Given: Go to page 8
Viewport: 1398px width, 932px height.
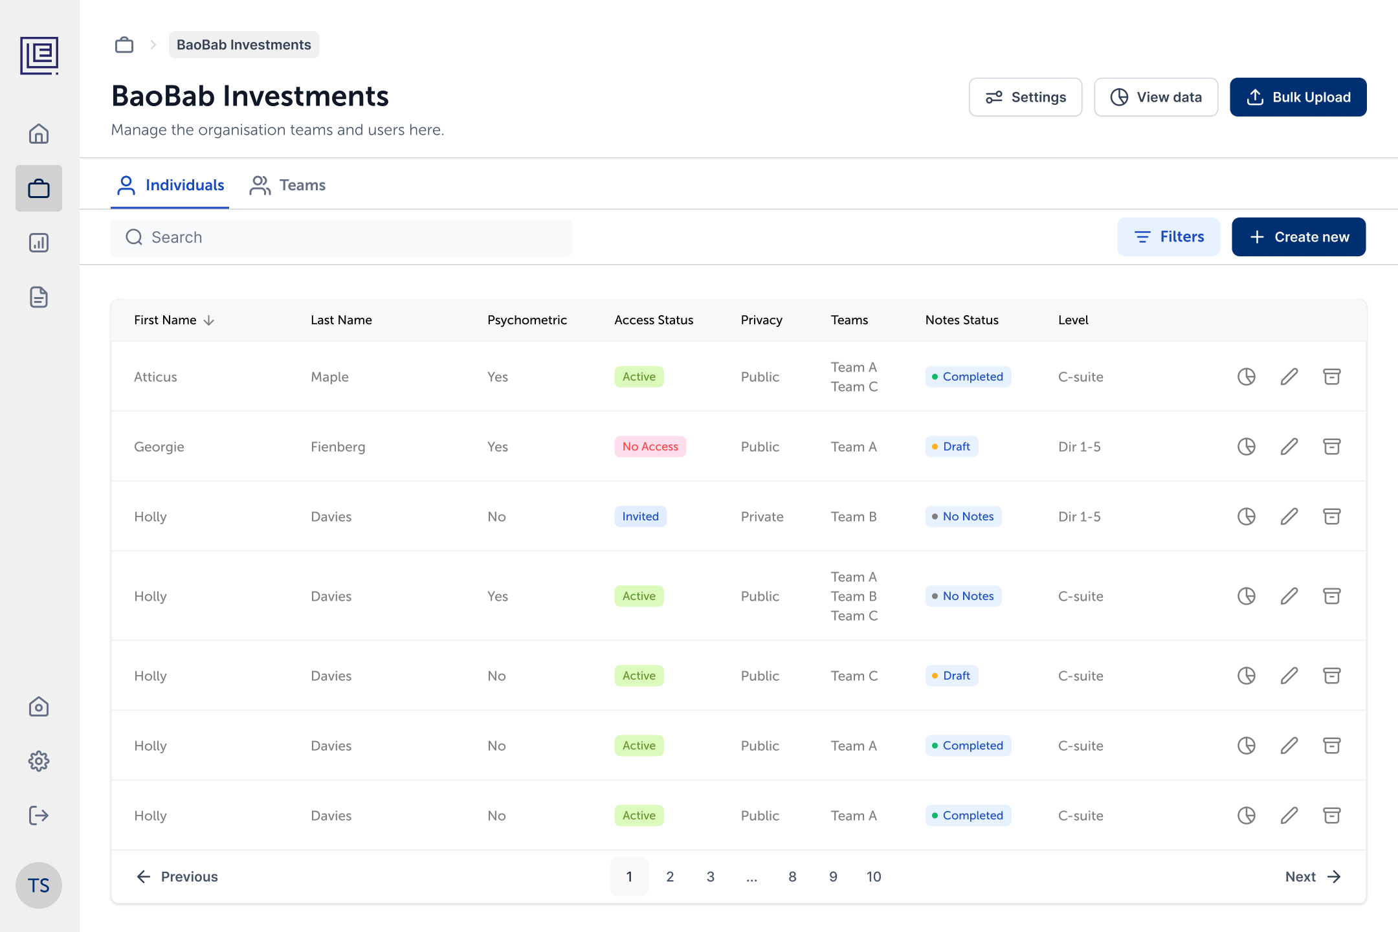Looking at the screenshot, I should click(792, 876).
